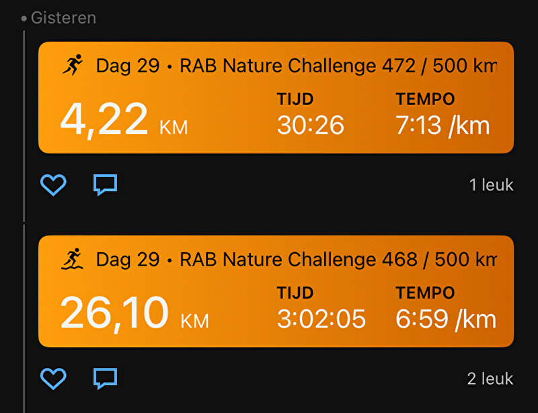Like the 26,10 km trail run
This screenshot has height=413, width=538.
(x=53, y=379)
